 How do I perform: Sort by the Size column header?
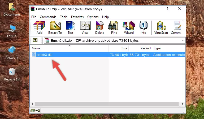pos(119,48)
